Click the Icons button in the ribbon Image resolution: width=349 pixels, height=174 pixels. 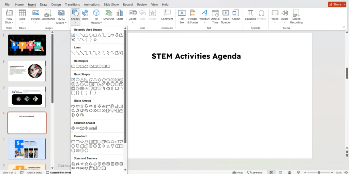coord(85,15)
